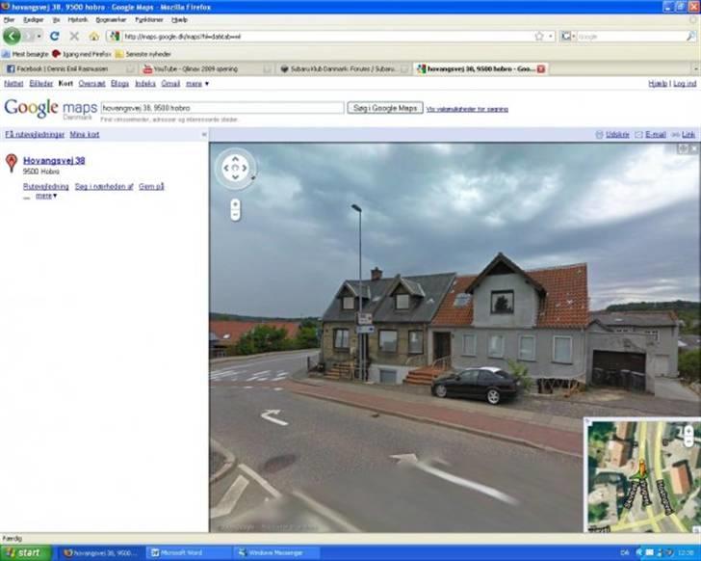Reload the page with the refresh icon
The image size is (701, 561).
(54, 36)
